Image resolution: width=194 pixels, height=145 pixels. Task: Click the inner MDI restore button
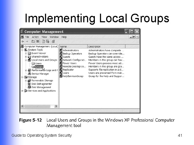pyautogui.click(x=134, y=37)
